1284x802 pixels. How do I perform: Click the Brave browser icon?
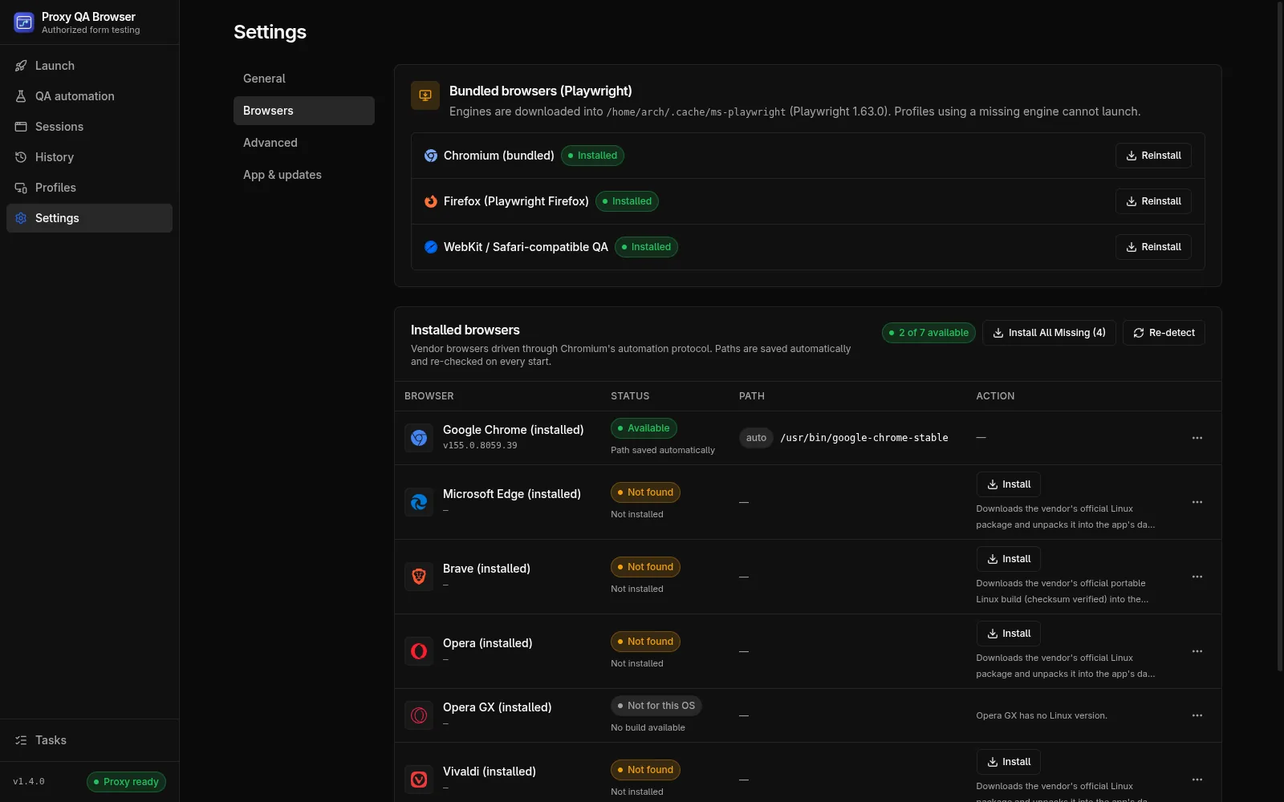coord(419,577)
